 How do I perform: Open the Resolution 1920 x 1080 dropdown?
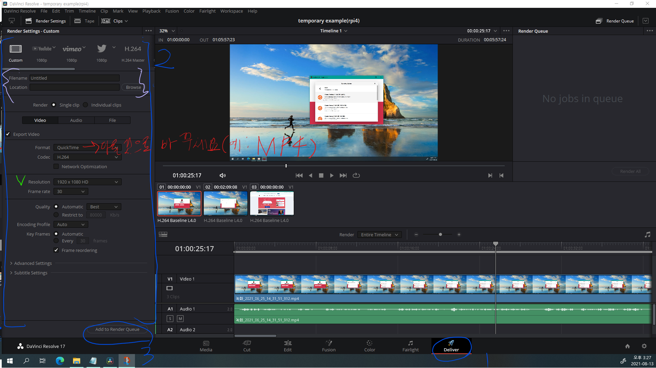click(87, 182)
